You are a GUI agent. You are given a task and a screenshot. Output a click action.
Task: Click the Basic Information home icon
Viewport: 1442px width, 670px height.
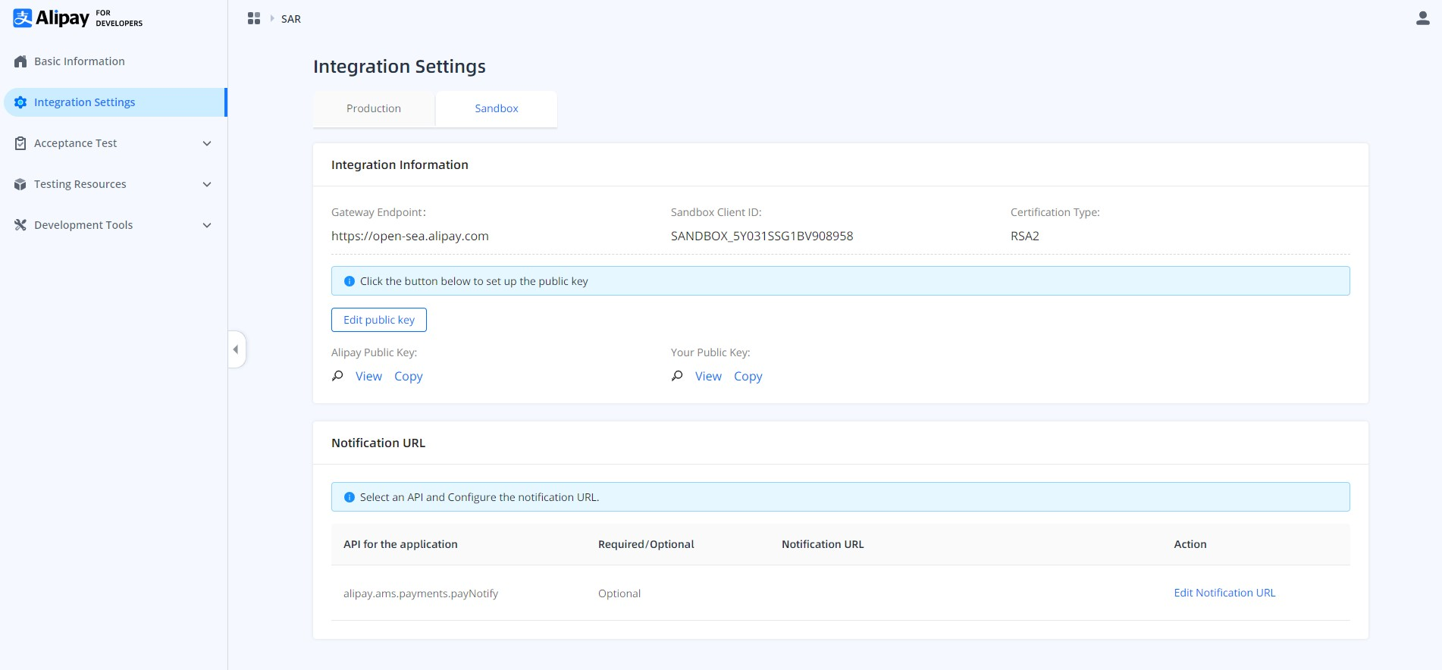click(x=20, y=61)
